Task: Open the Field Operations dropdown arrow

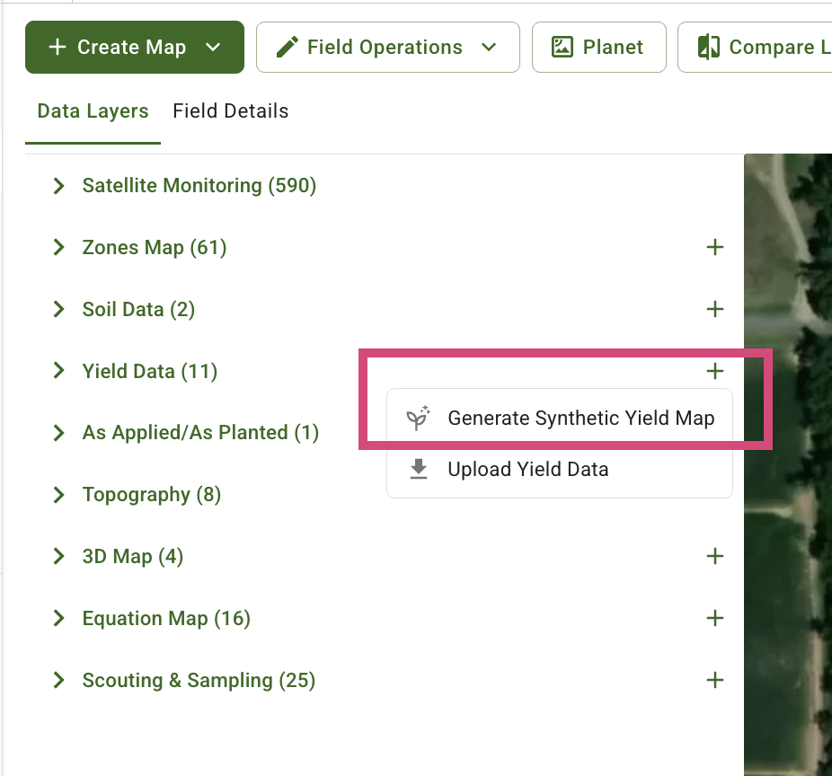Action: pyautogui.click(x=490, y=47)
